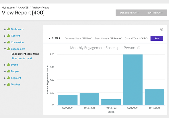Click the Delete Report button
The height and width of the screenshot is (118, 169).
tap(129, 12)
